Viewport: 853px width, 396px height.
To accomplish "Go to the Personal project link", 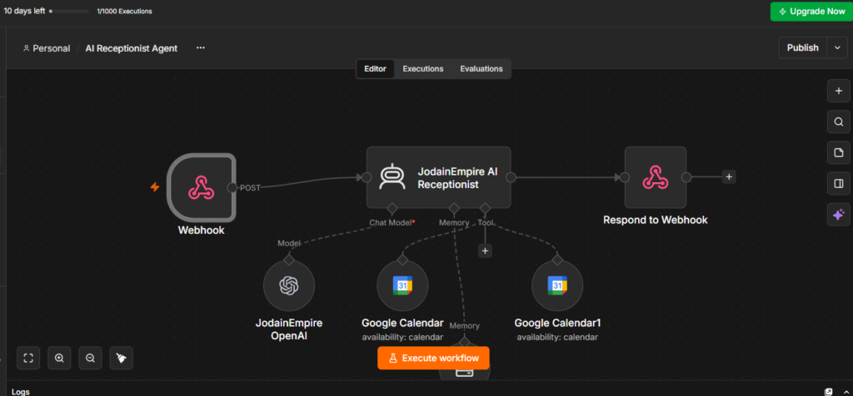I will [x=47, y=48].
